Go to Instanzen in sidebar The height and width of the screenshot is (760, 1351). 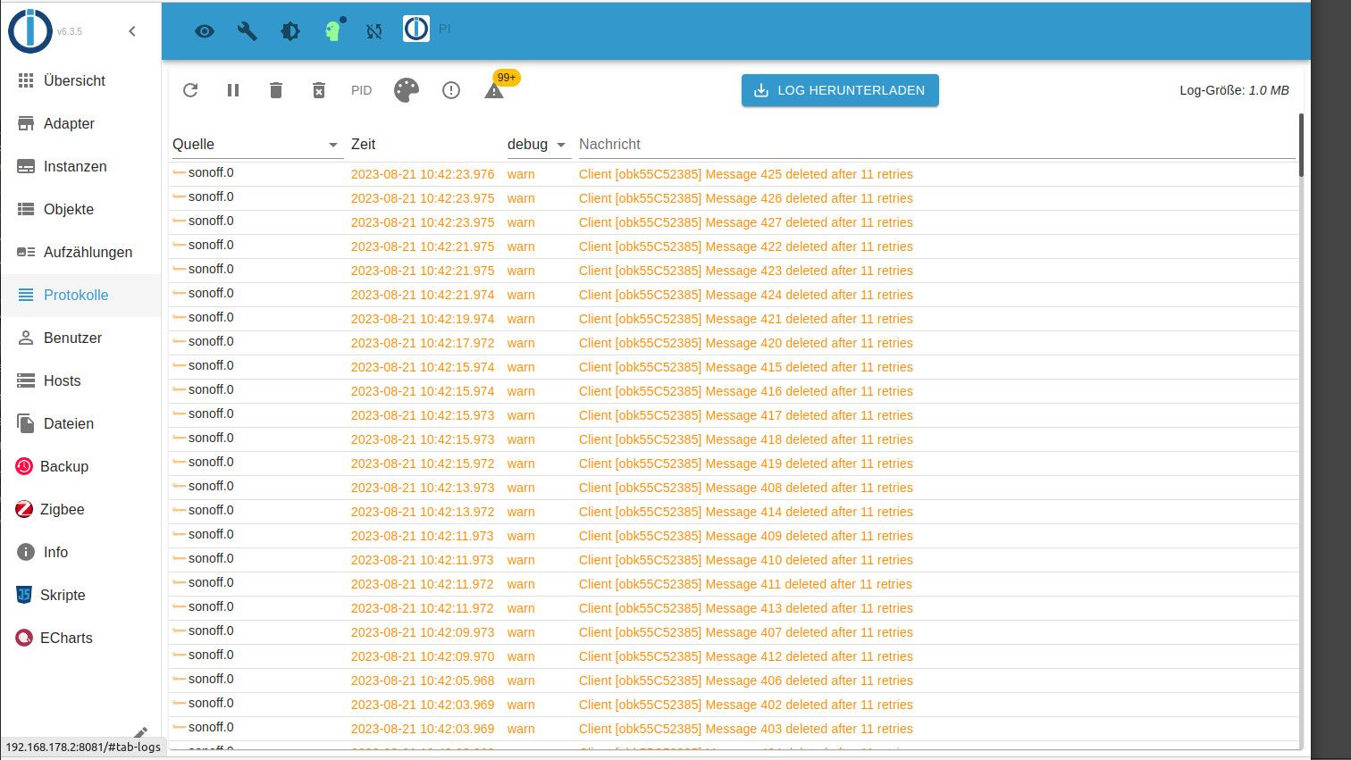coord(80,166)
